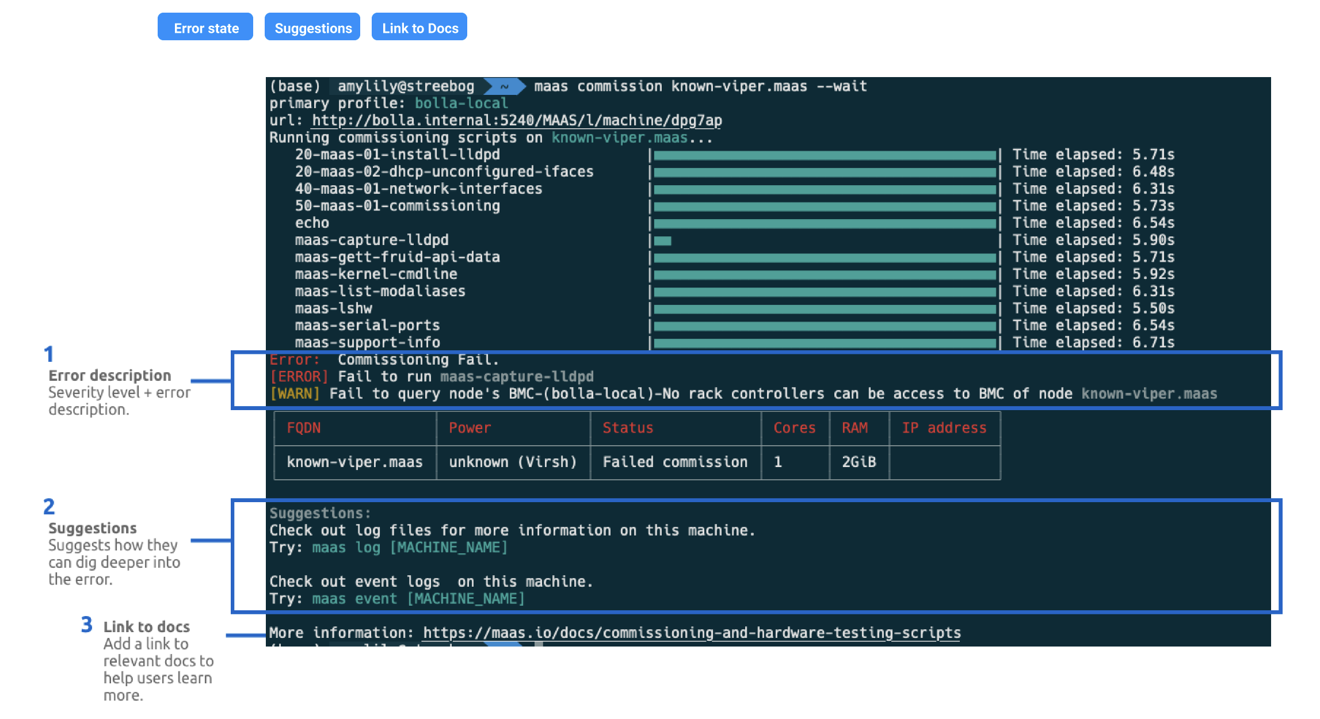Select the maas-list-modaliases script name
This screenshot has height=719, width=1320.
point(380,292)
